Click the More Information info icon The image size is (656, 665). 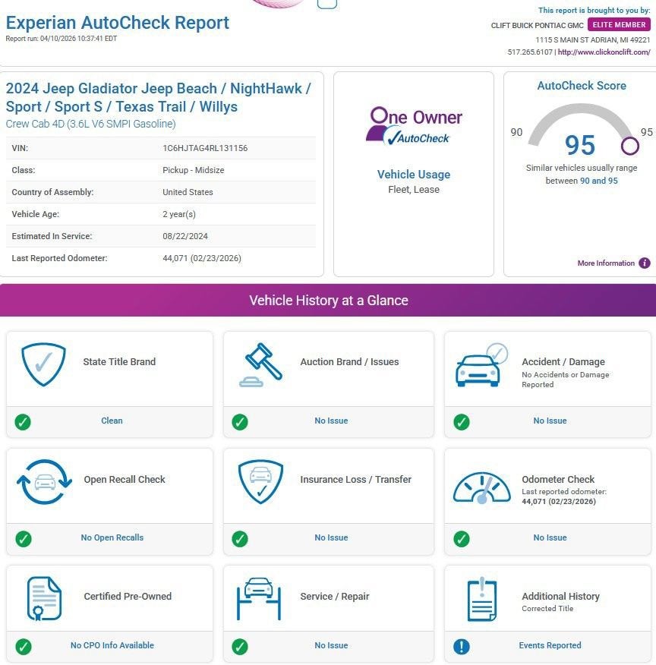pos(644,263)
